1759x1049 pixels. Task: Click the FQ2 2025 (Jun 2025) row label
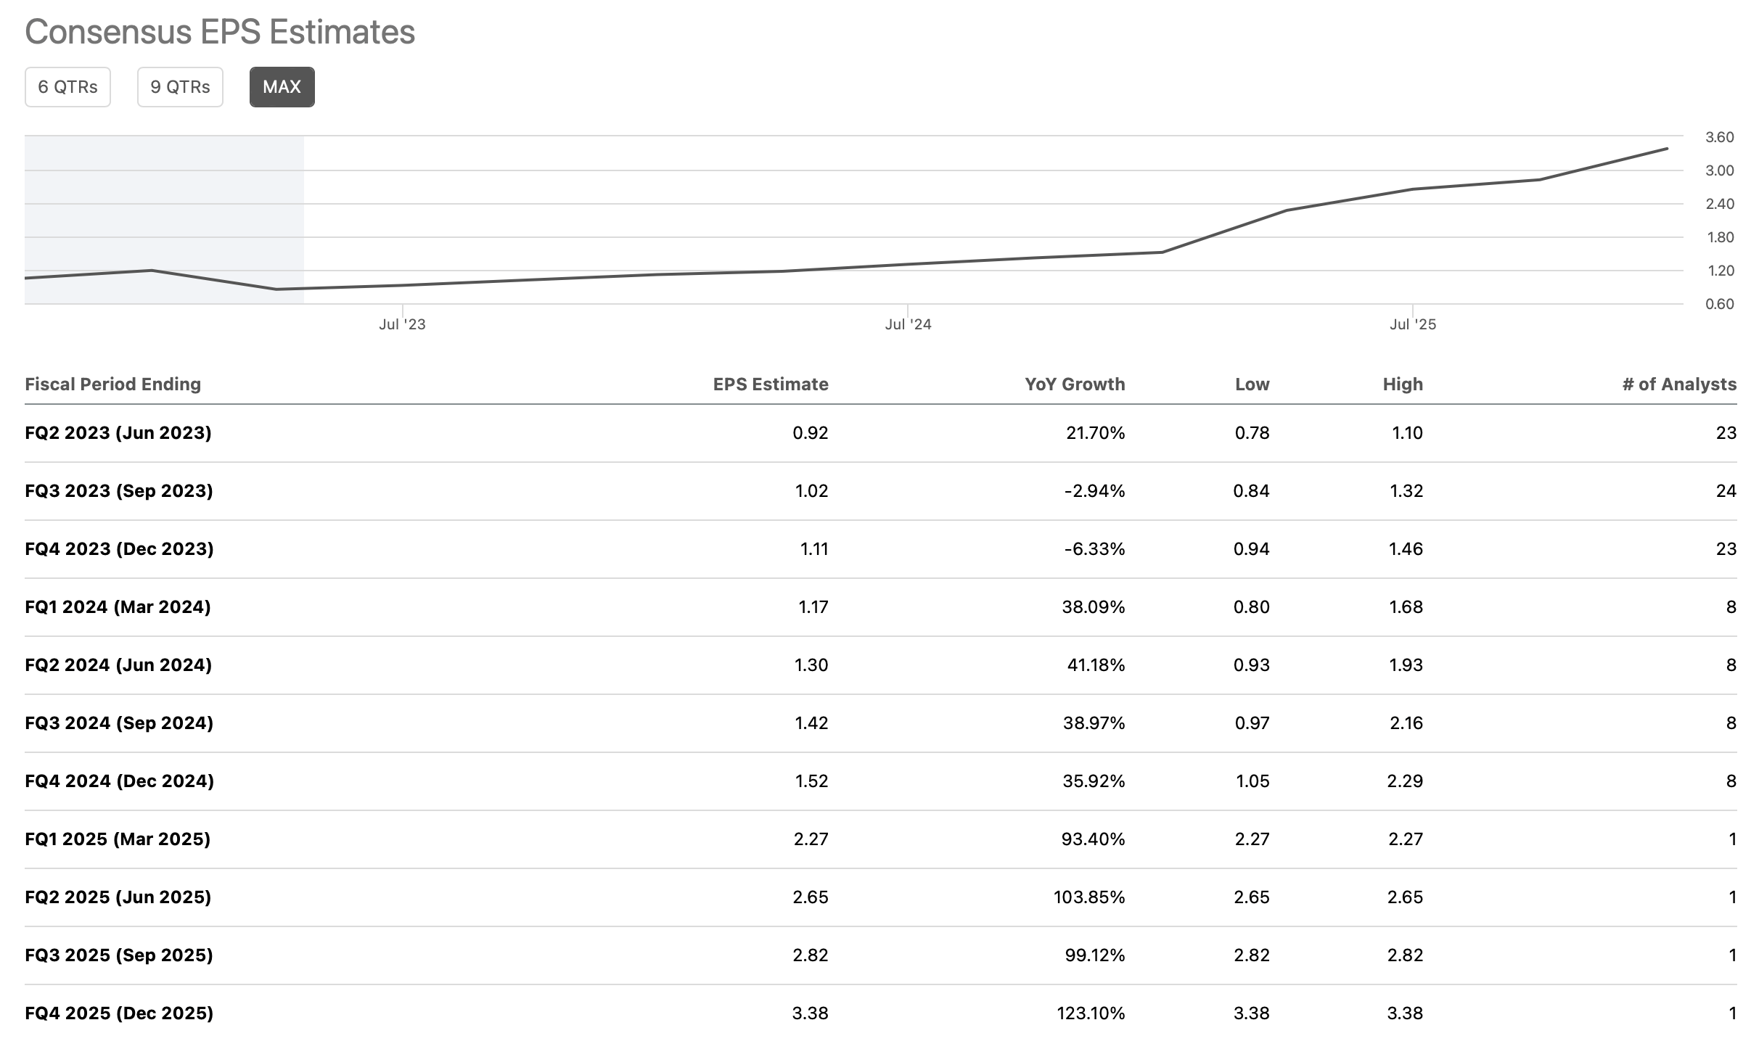118,897
